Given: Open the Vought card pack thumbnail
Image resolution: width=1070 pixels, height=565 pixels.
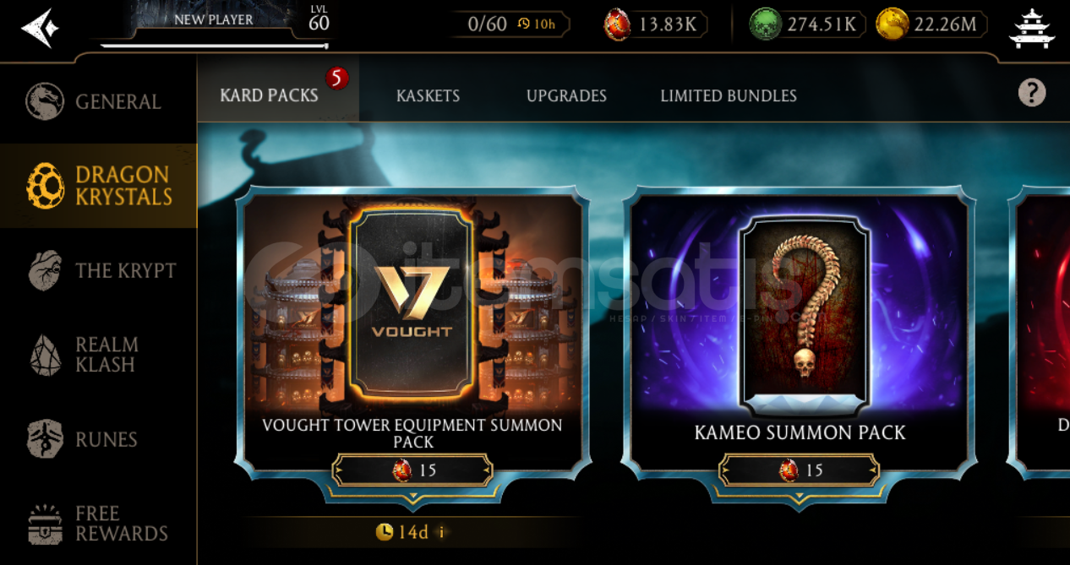Looking at the screenshot, I should pos(413,306).
